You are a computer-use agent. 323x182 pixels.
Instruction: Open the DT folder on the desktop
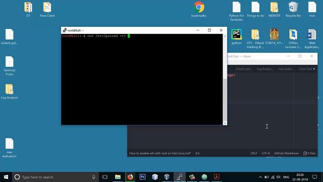(28, 9)
